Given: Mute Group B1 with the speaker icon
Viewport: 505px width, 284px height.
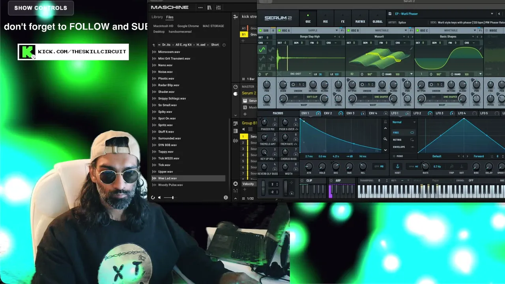Looking at the screenshot, I should (x=243, y=129).
